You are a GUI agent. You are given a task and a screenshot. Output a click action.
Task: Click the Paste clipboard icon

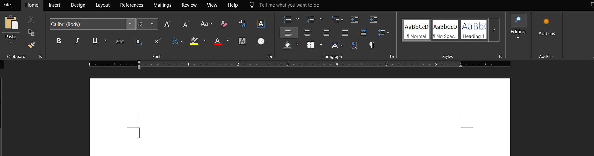pos(11,23)
